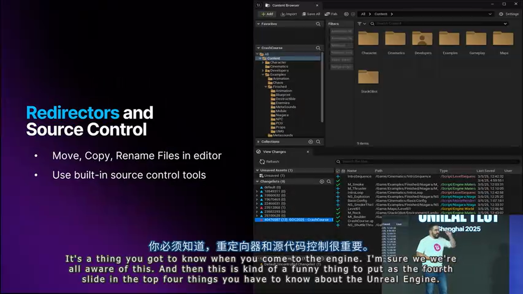Collapse the Changelists section
523x294 pixels.
(258, 181)
